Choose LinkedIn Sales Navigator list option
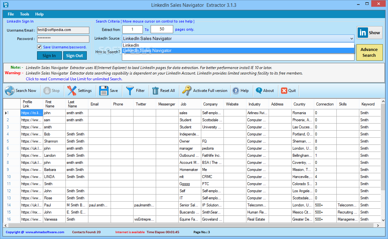This screenshot has width=388, height=239. tap(238, 50)
